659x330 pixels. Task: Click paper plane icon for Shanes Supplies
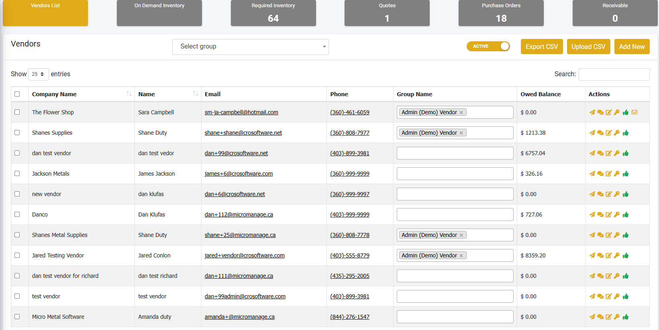(592, 133)
